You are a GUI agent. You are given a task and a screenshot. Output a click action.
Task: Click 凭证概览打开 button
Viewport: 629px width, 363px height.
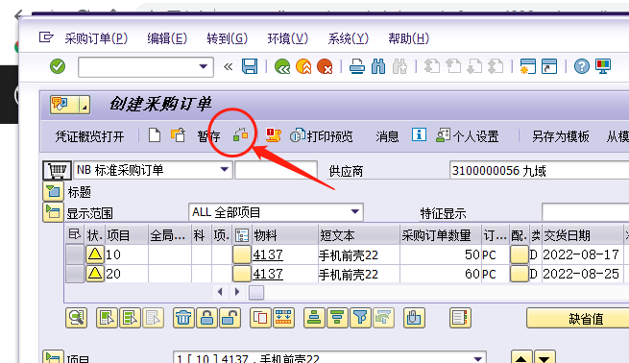89,136
